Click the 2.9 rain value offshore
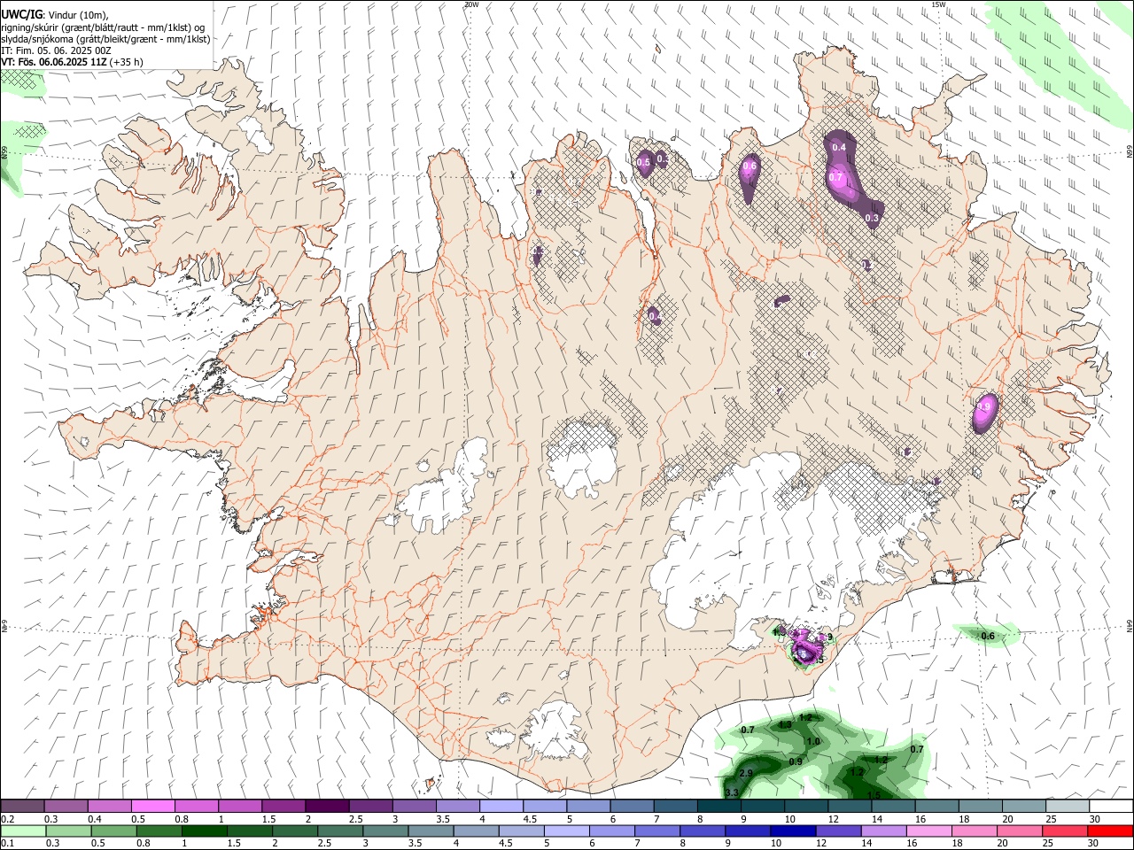 [746, 773]
